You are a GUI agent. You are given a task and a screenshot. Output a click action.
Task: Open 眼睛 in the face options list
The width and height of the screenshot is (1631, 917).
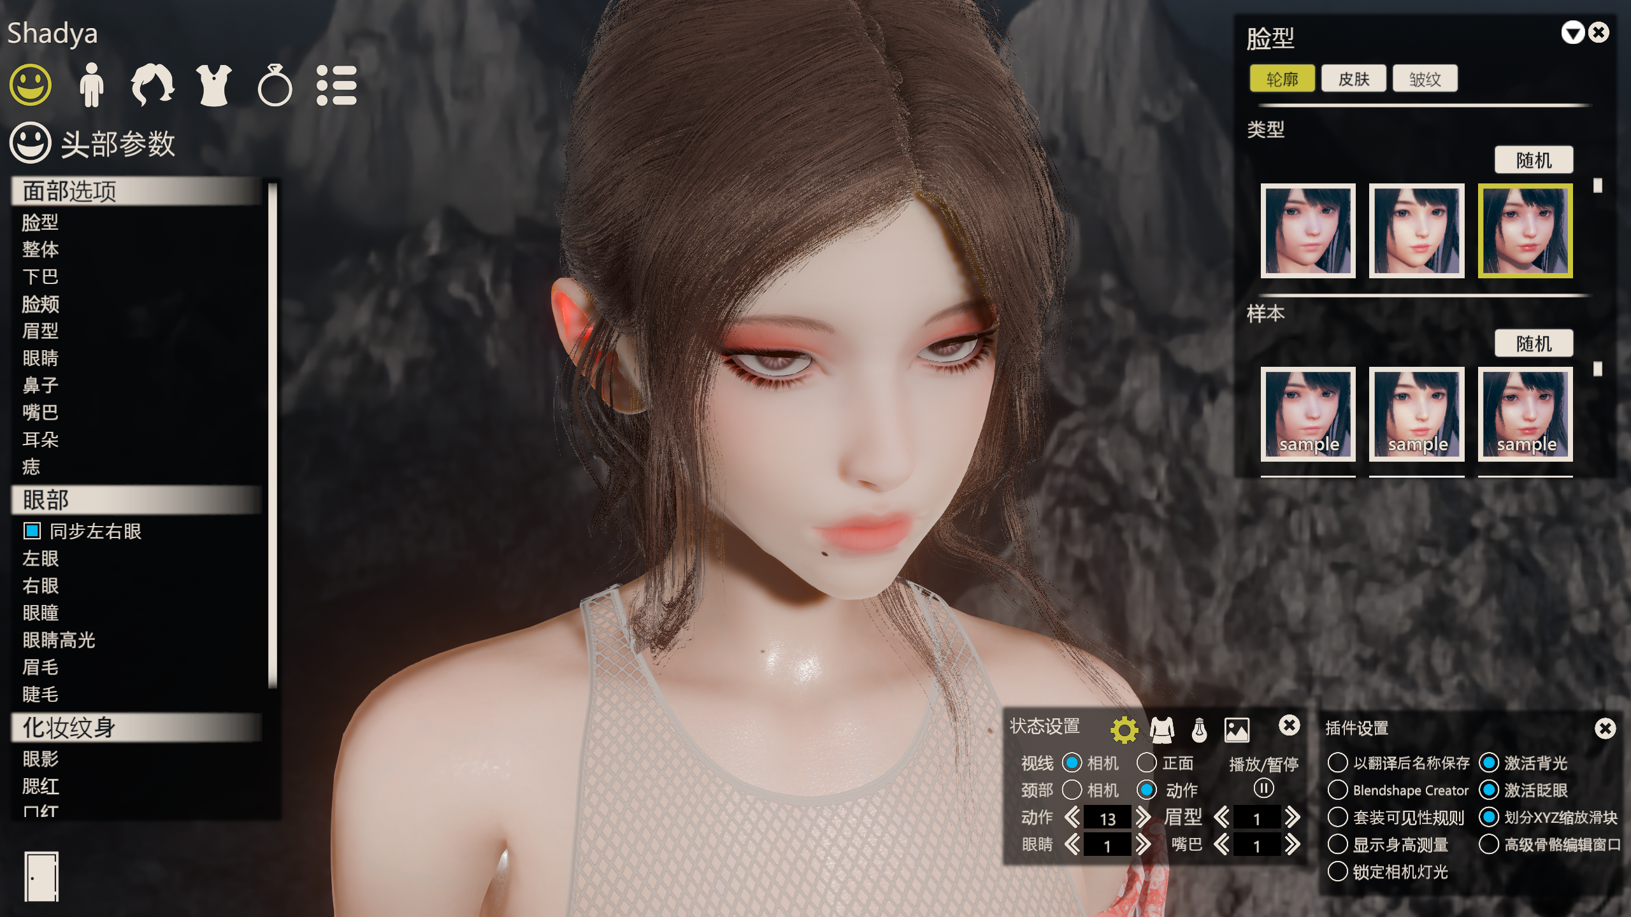pyautogui.click(x=40, y=358)
